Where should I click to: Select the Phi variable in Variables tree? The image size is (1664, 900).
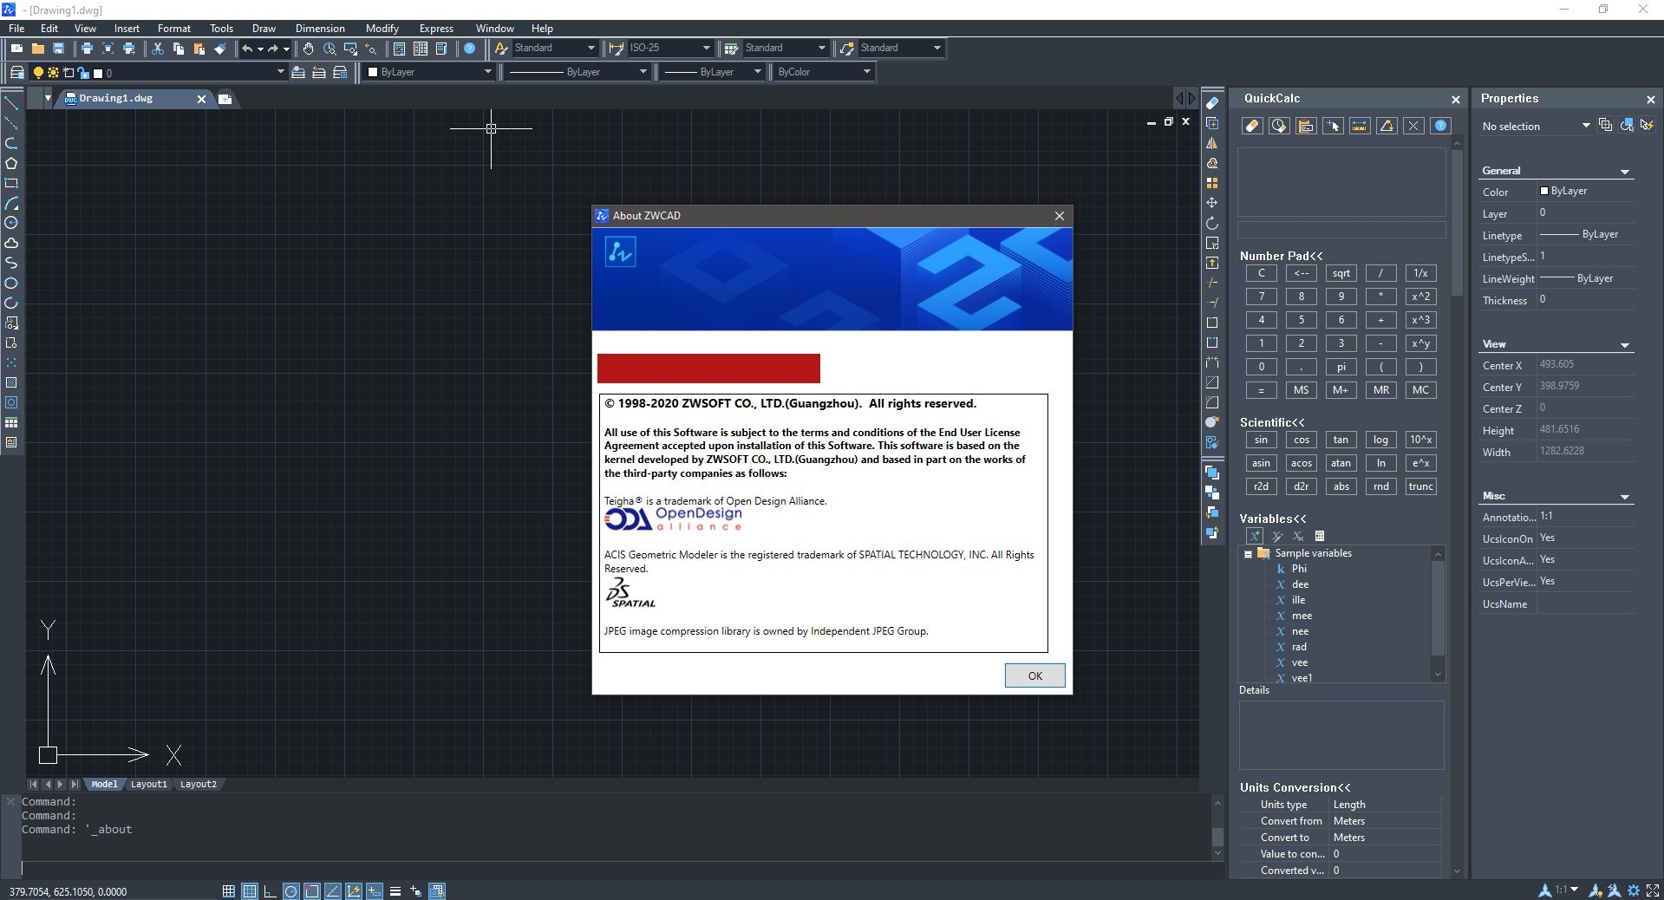1298,569
